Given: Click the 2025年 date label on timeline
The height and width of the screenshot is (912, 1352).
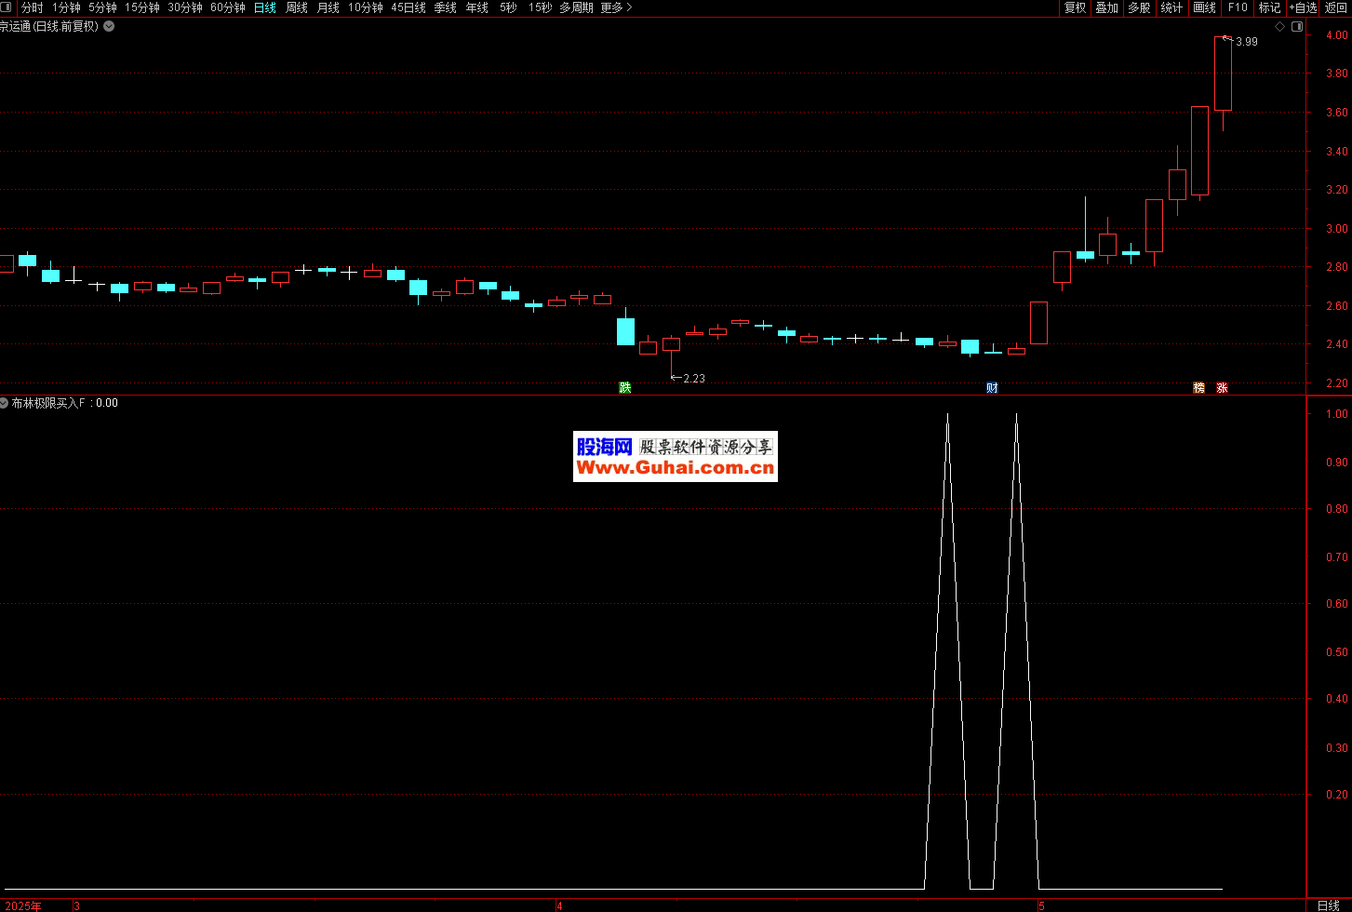Looking at the screenshot, I should click(22, 905).
